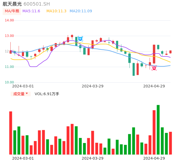The image size is (183, 162).
Task: Click the 2024-04-29 date below the volume chart
Action: click(154, 158)
